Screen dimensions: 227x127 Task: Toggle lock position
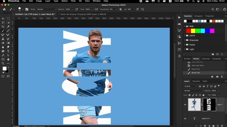pyautogui.click(x=196, y=95)
